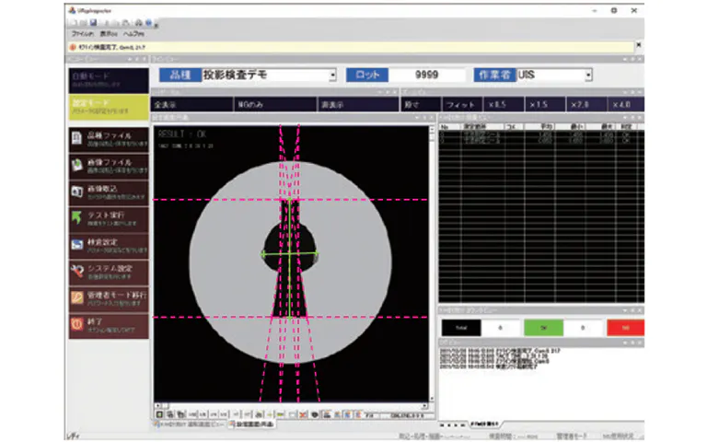Expand the 品種 dropdown list
707x442 pixels.
pos(332,75)
